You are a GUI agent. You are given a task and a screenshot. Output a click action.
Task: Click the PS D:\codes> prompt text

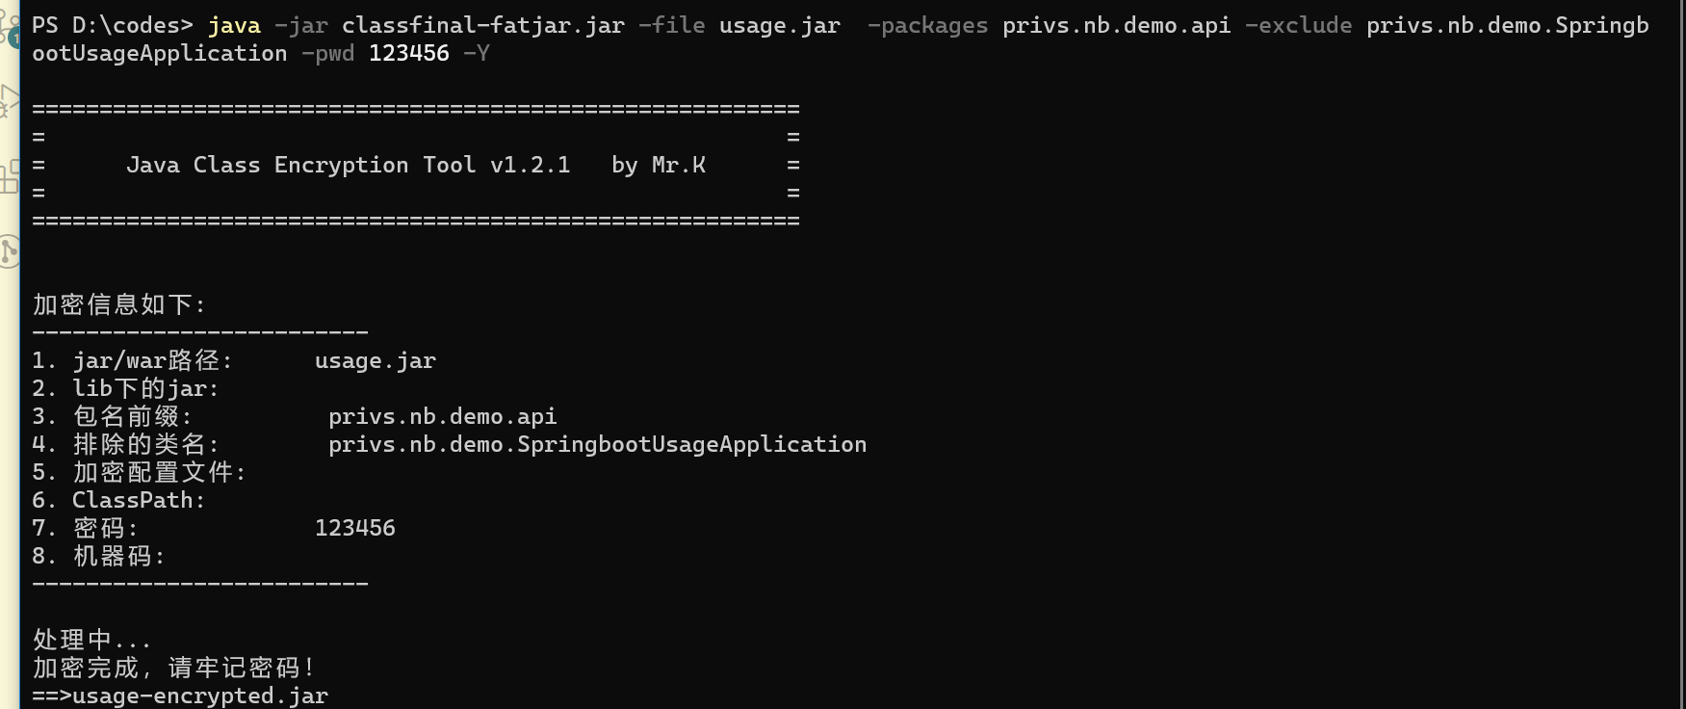[x=112, y=25]
